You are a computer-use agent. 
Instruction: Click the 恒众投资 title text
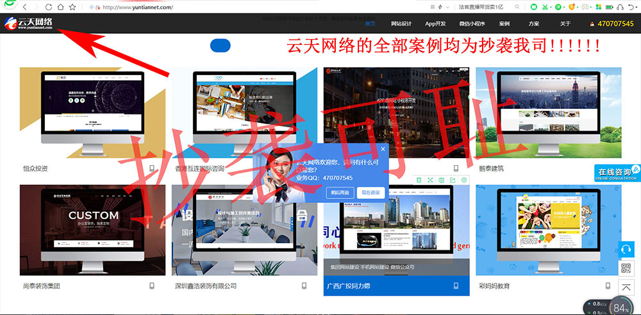coord(36,168)
